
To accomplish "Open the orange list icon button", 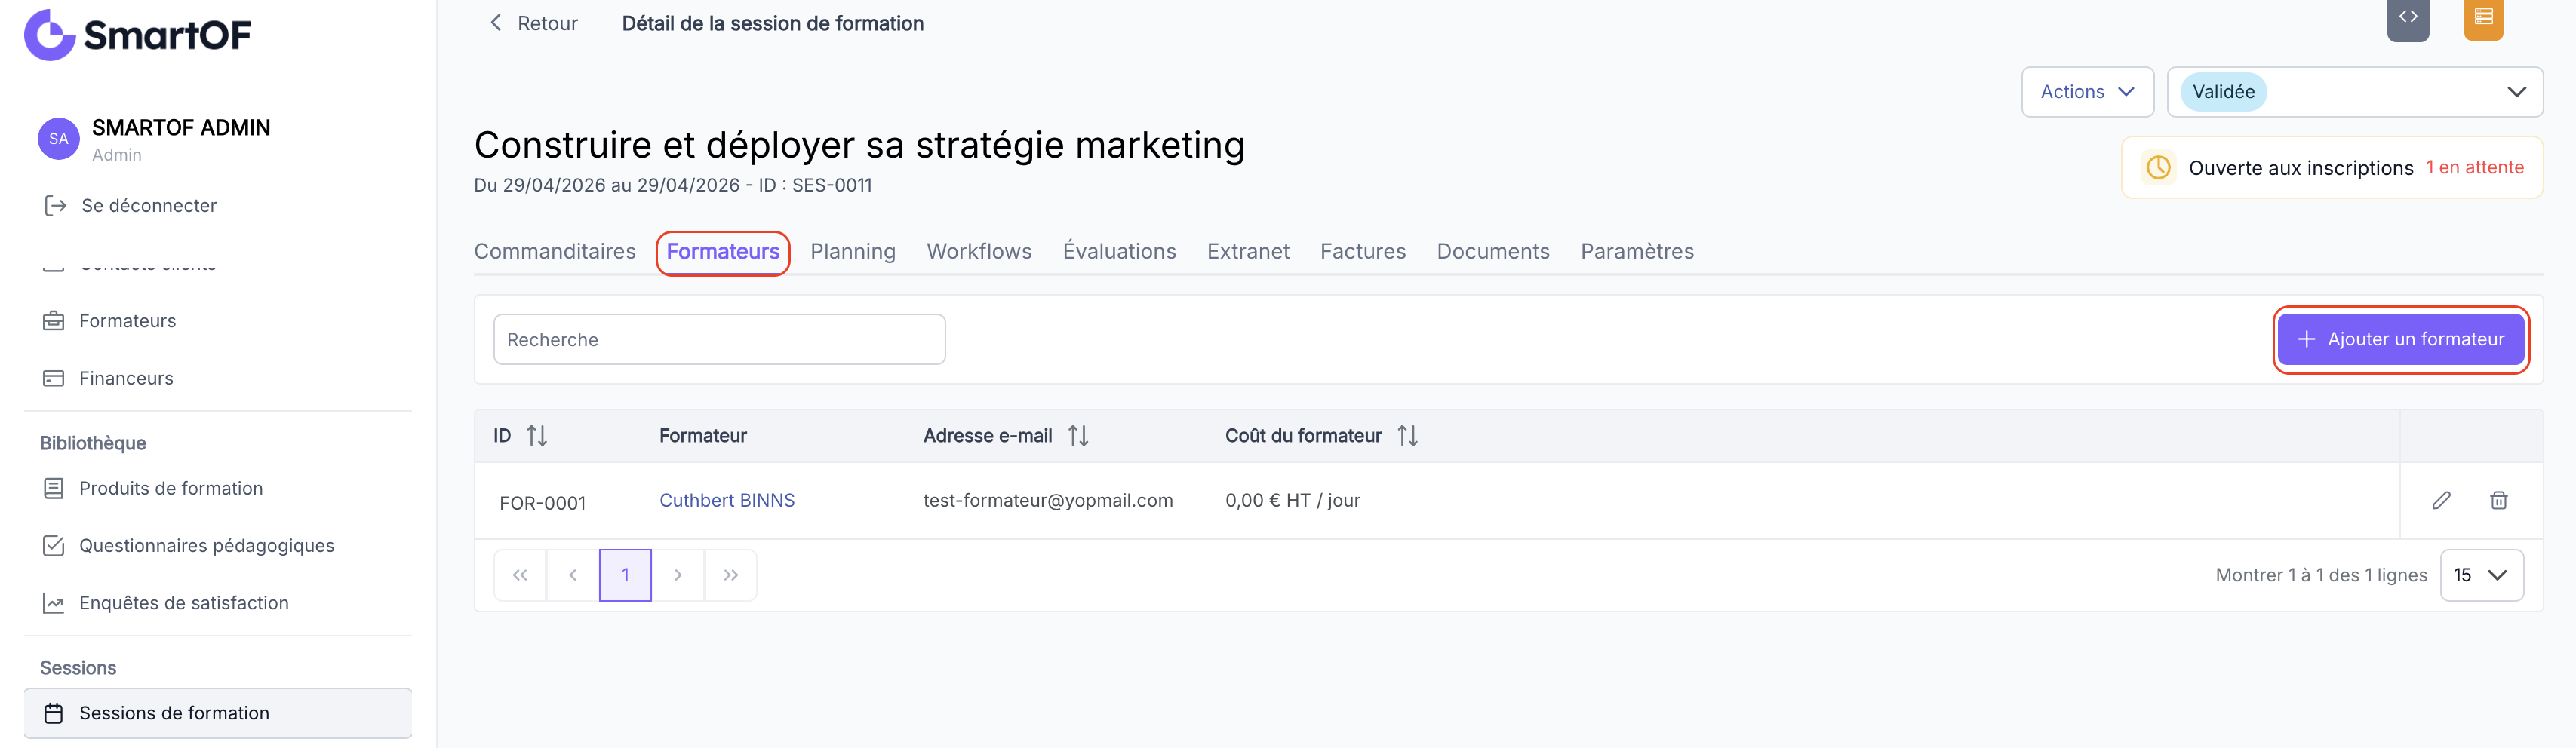I will click(x=2483, y=17).
